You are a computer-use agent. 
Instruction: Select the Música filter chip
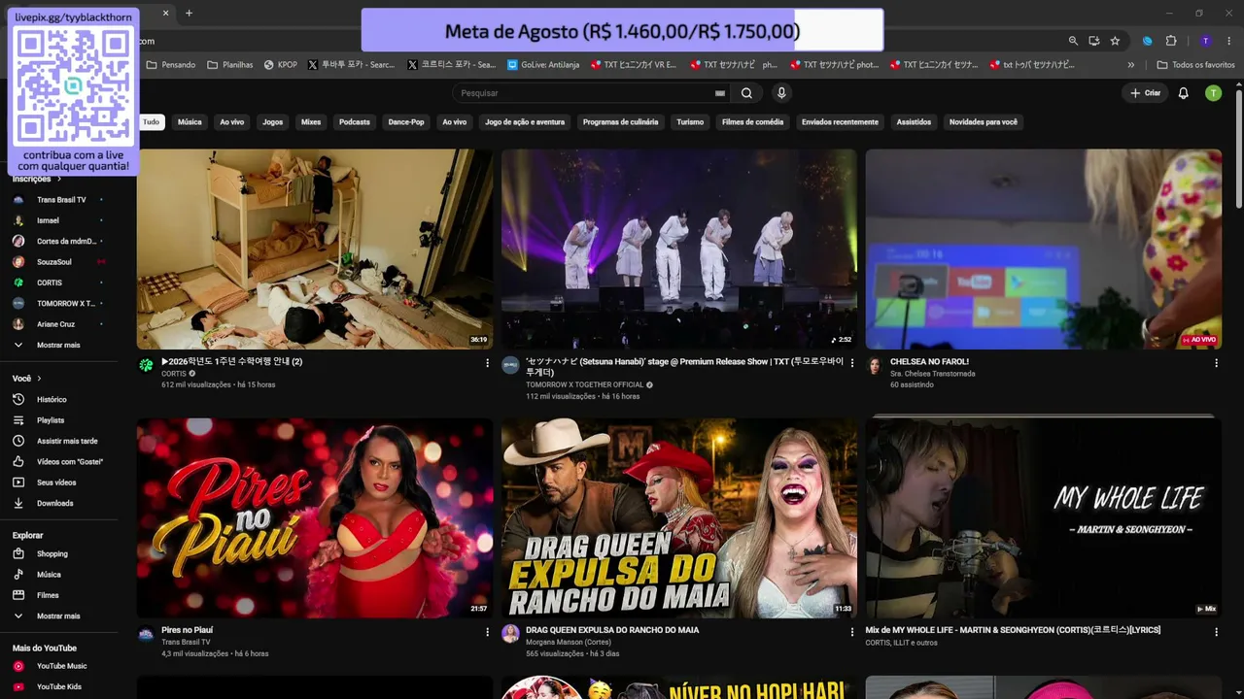coord(190,122)
